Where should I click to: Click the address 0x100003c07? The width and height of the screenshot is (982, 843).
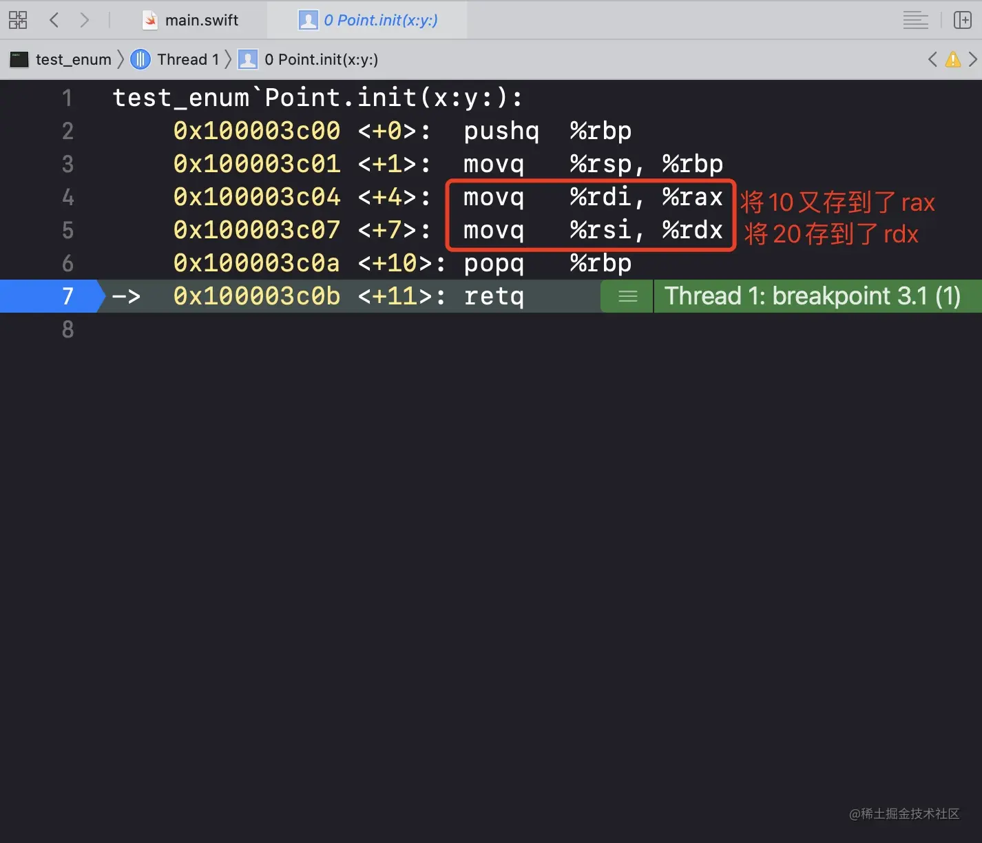coord(257,230)
